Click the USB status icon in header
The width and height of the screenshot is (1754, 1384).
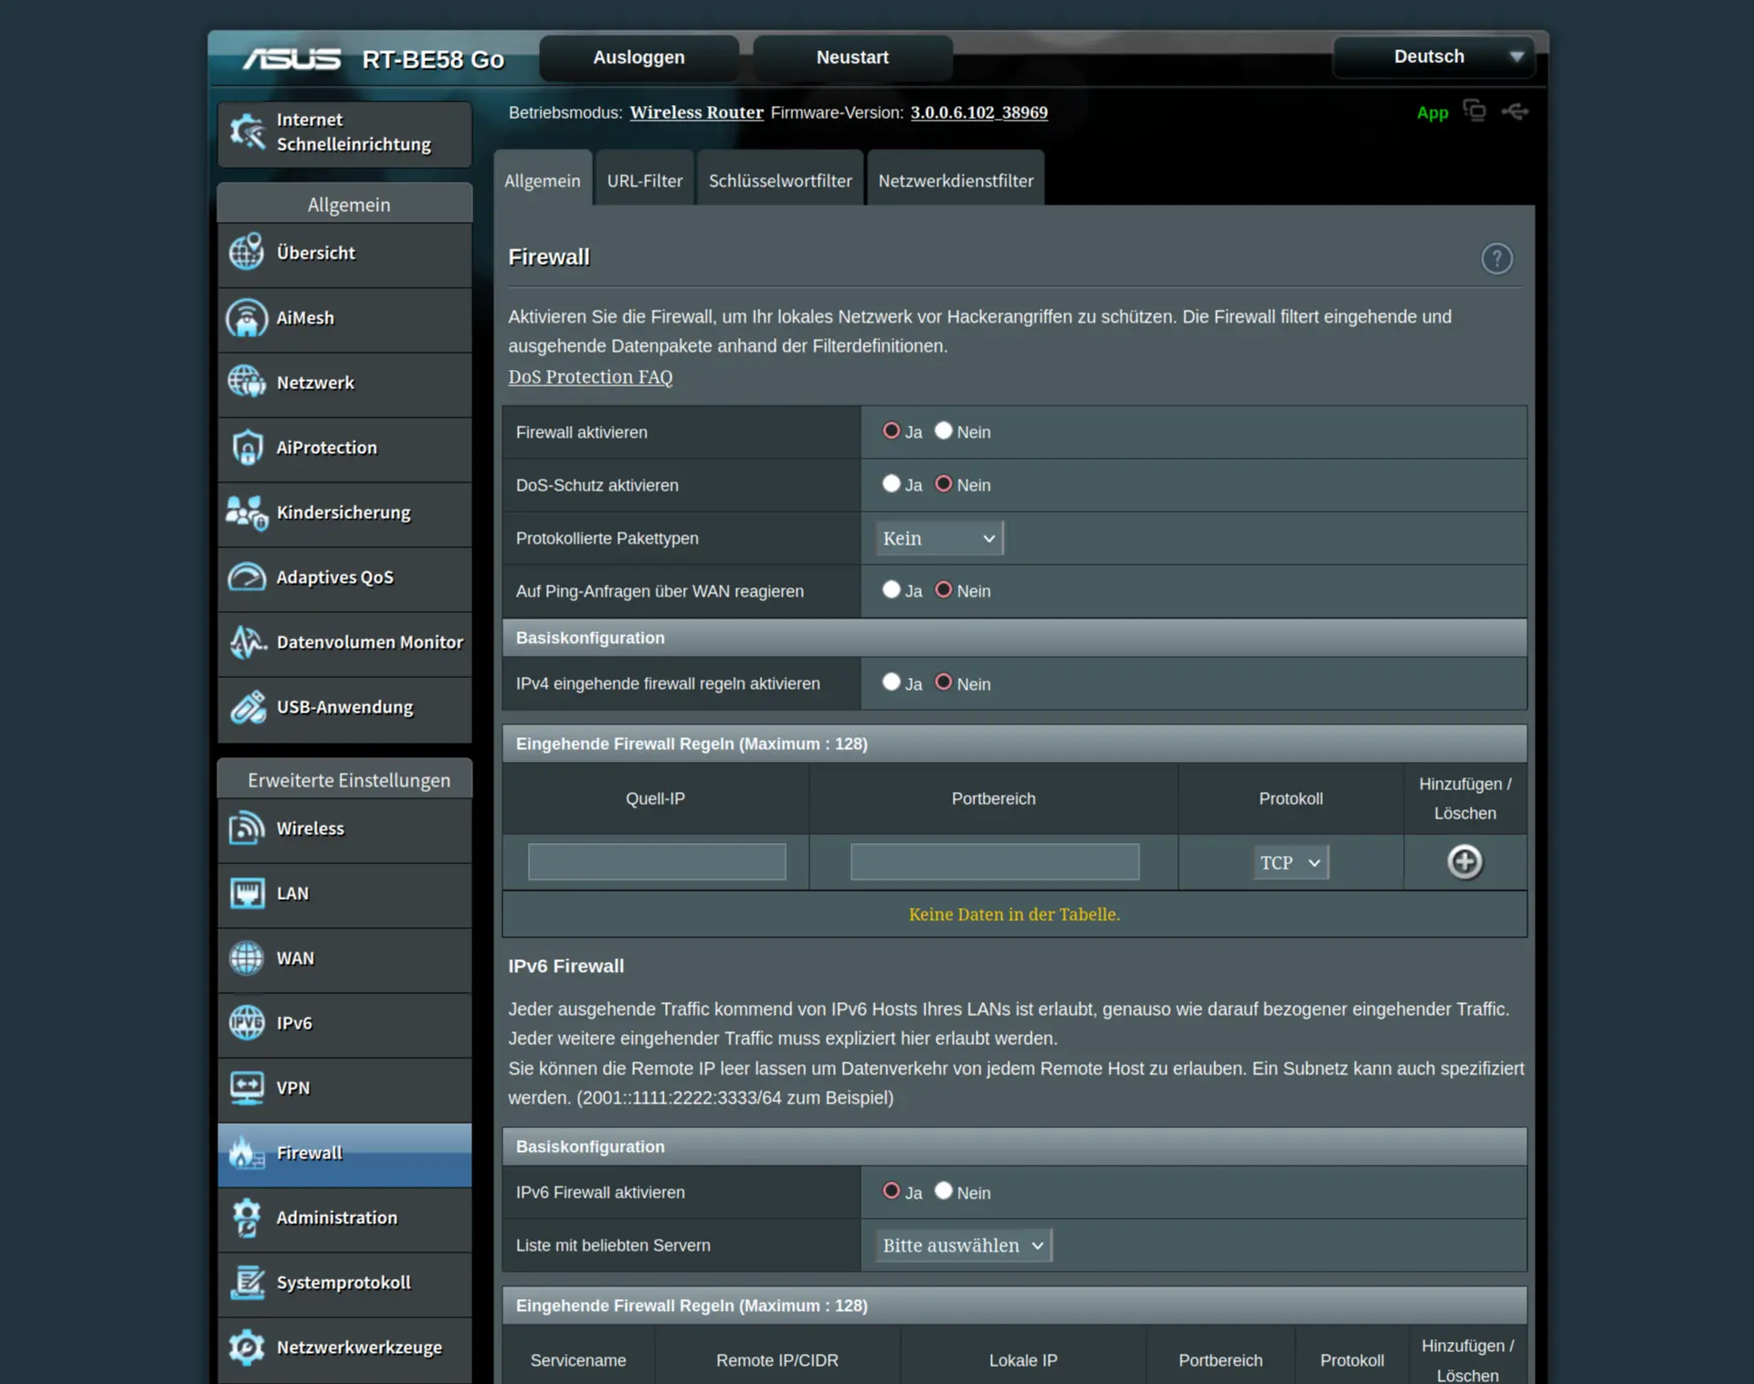coord(1514,111)
